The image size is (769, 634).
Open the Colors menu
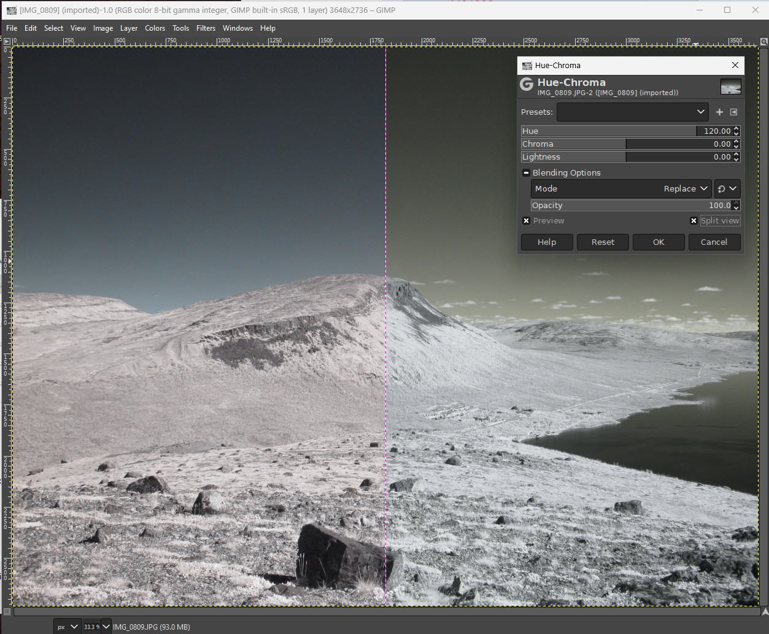tap(155, 28)
